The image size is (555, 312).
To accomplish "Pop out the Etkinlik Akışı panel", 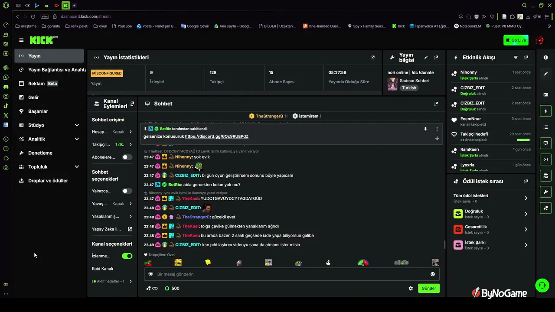I will pos(526,57).
